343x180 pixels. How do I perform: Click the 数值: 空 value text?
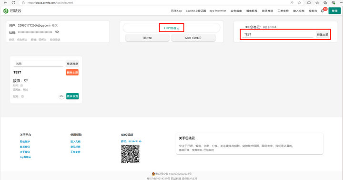point(20,81)
